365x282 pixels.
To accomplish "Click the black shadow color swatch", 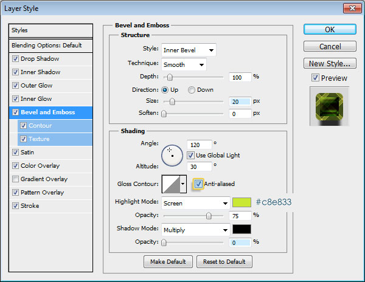I will click(242, 230).
